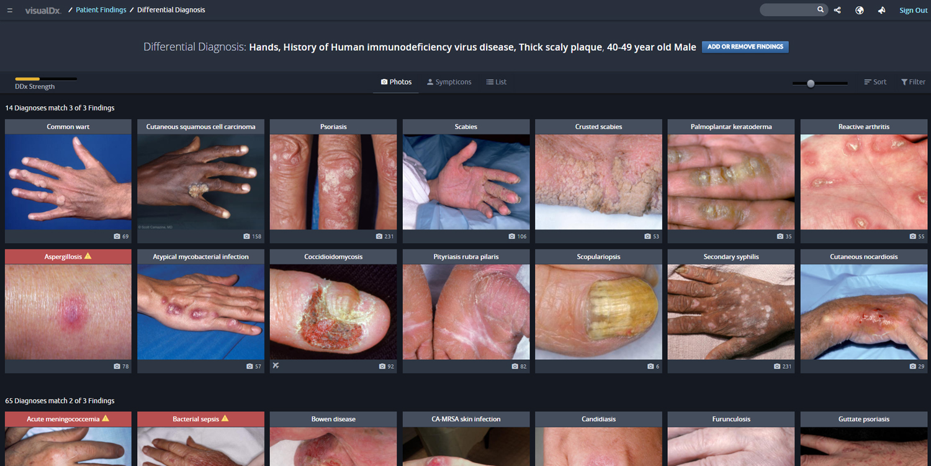This screenshot has width=931, height=466.
Task: Open the globe language icon
Action: coord(859,10)
